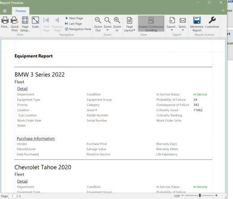Click the Zoom In magnifier
The width and height of the screenshot is (233, 199).
(117, 20)
